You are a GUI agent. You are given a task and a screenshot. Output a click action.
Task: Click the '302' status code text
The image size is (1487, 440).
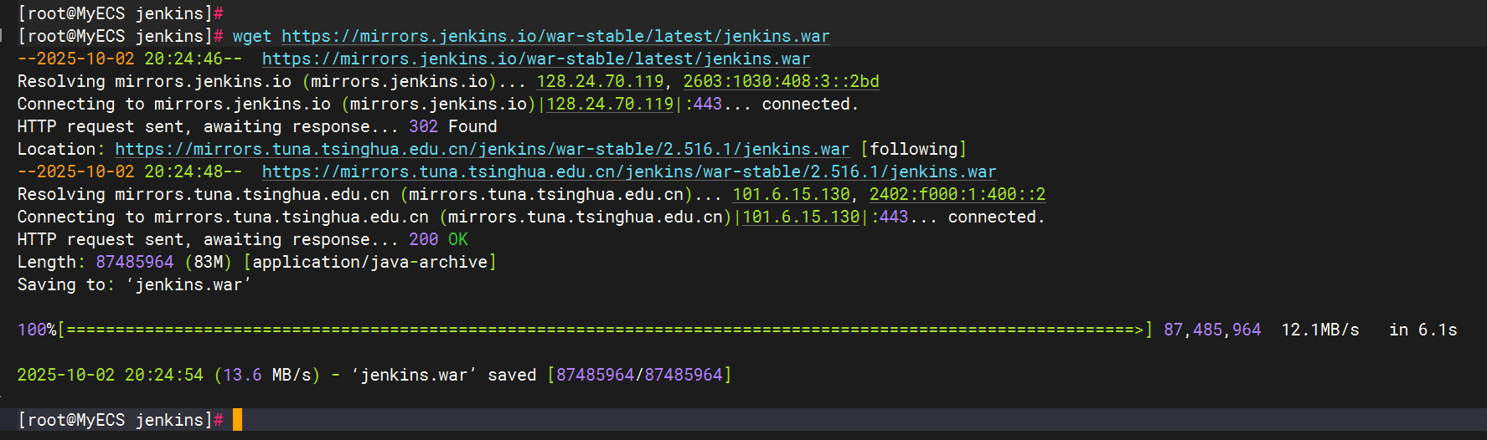point(423,126)
